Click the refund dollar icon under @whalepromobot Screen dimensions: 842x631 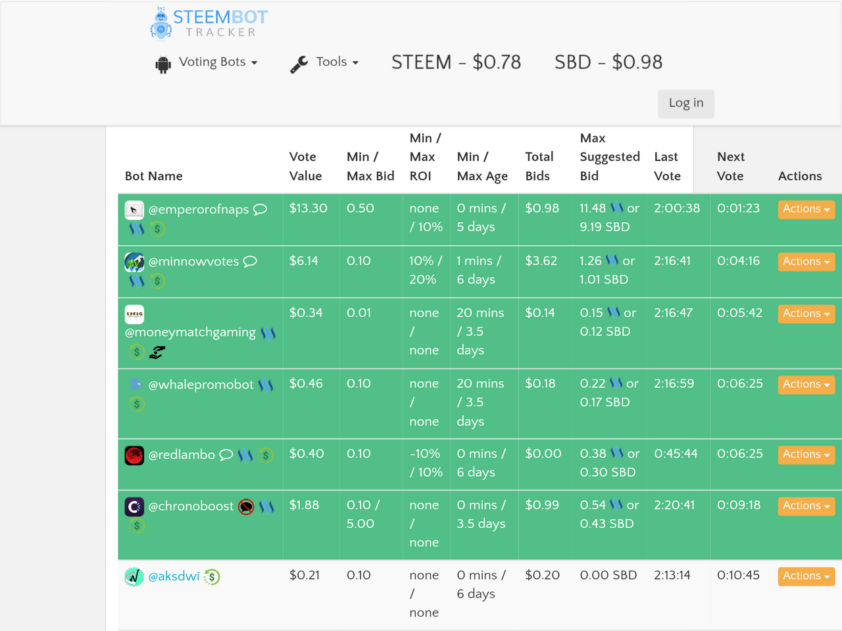point(136,404)
